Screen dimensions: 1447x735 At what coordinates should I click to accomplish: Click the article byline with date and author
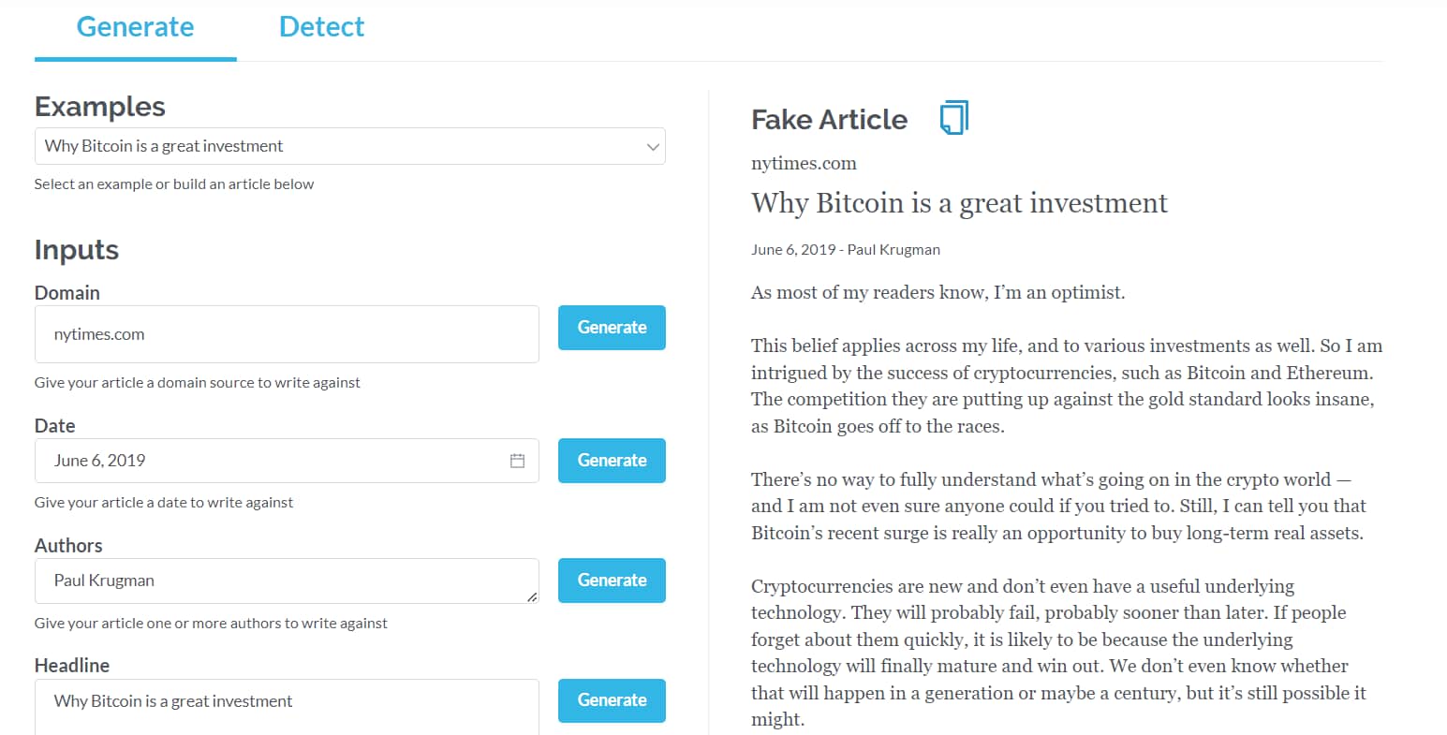[845, 250]
